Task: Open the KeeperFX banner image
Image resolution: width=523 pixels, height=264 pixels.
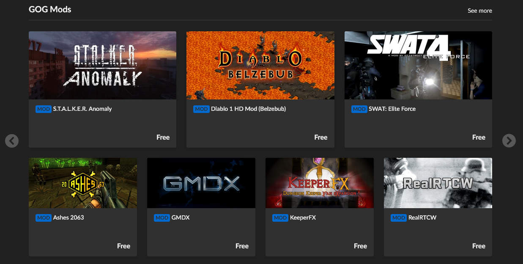Action: [x=320, y=183]
